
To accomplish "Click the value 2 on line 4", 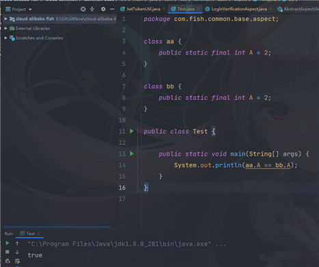I will pyautogui.click(x=266, y=53).
